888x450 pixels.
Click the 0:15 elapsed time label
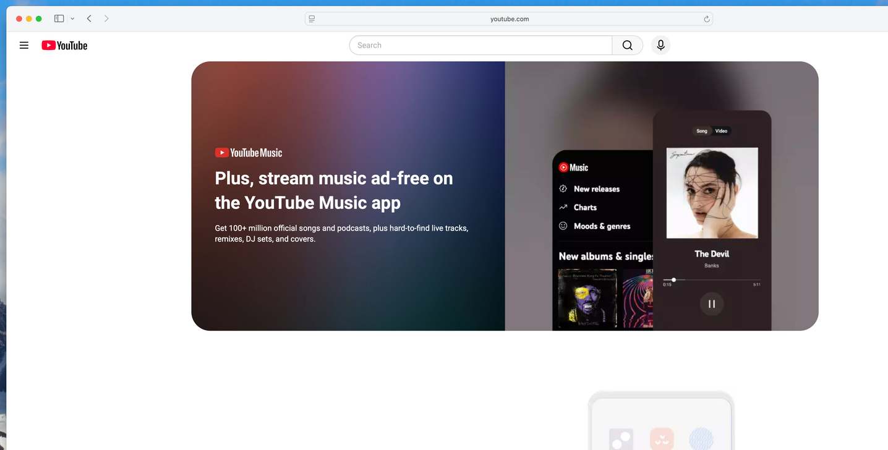667,285
